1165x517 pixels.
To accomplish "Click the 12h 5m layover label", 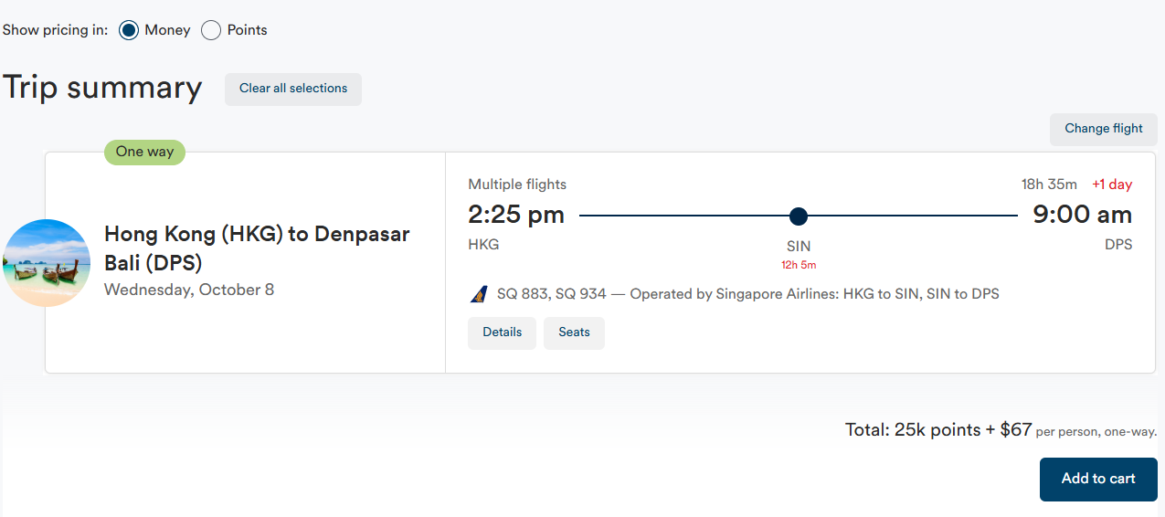I will coord(799,265).
